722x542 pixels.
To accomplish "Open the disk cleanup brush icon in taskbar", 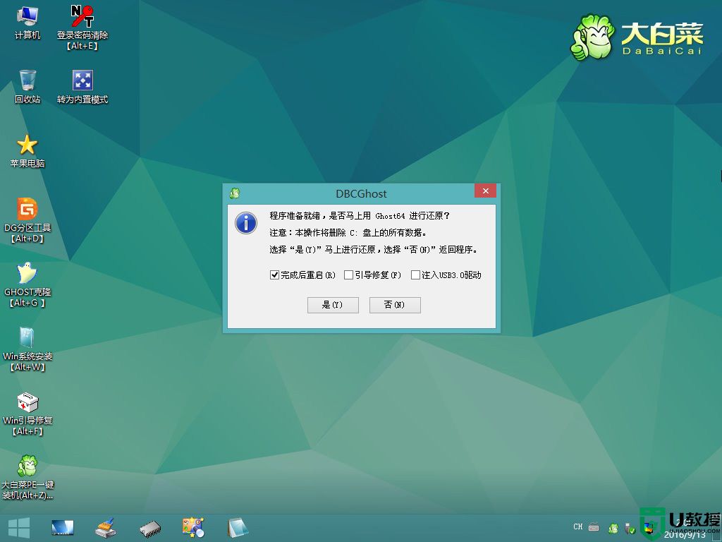I will (106, 528).
